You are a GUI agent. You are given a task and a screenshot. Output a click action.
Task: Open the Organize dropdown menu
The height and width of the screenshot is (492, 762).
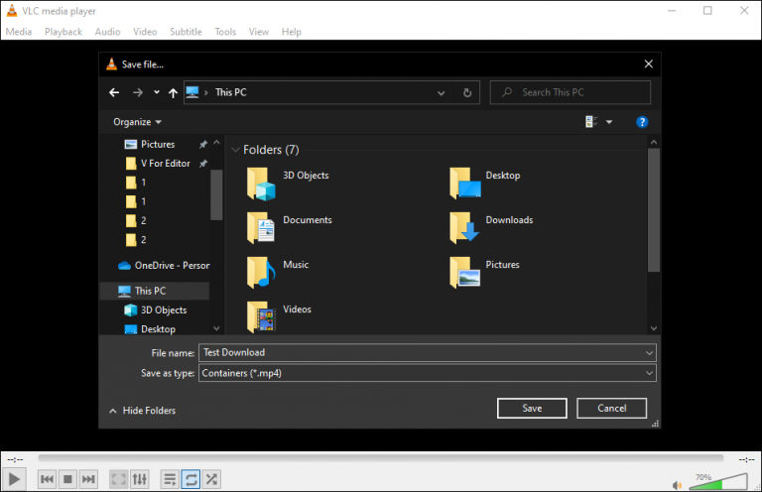coord(137,122)
